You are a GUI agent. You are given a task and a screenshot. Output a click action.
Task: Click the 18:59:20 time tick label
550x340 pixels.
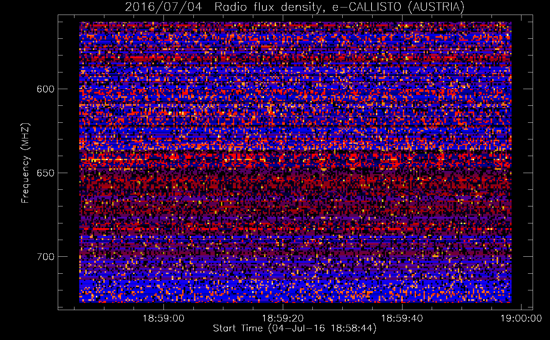tap(283, 318)
